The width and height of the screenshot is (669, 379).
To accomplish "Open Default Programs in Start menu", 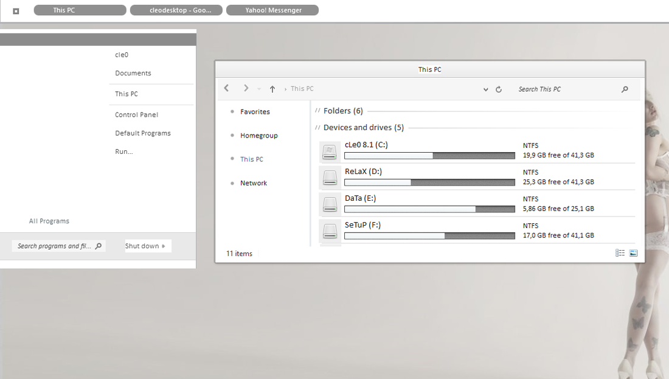I will (142, 133).
